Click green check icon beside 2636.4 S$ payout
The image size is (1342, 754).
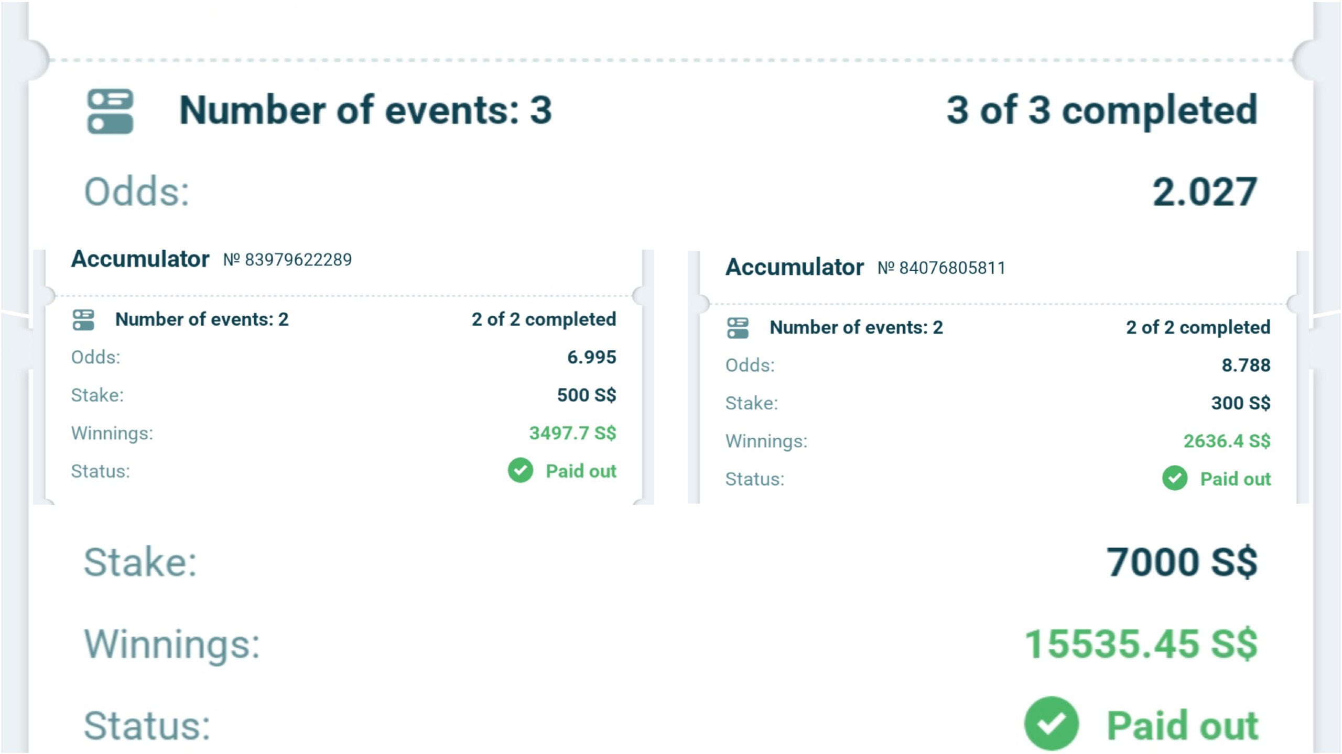1175,478
